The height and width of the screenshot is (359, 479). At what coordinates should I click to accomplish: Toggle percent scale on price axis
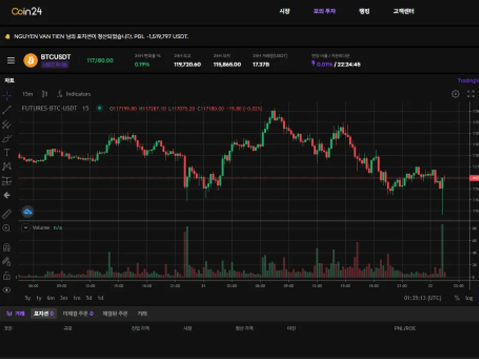457,298
